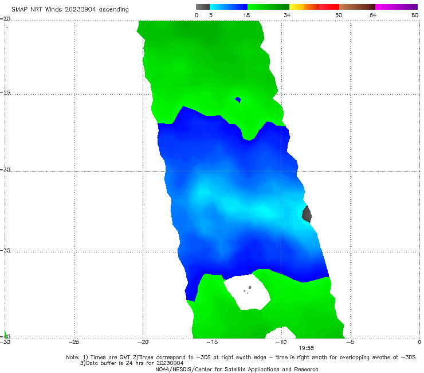Click the blue 5-18 segment of the color bar

point(229,7)
